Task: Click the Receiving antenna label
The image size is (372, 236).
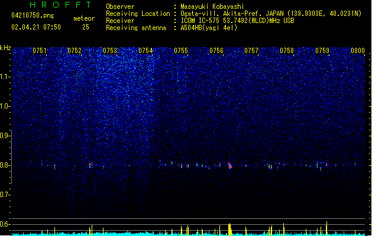Action: (x=136, y=28)
